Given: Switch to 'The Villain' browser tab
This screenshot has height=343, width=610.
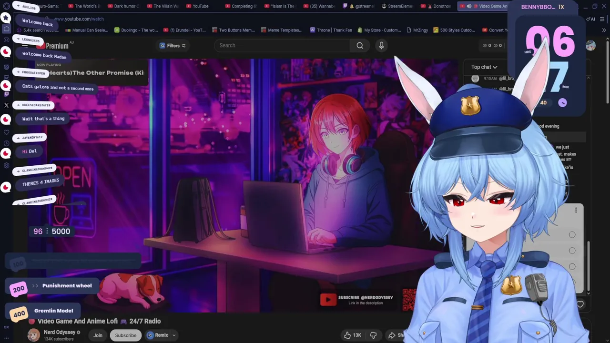Looking at the screenshot, I should coord(163,6).
